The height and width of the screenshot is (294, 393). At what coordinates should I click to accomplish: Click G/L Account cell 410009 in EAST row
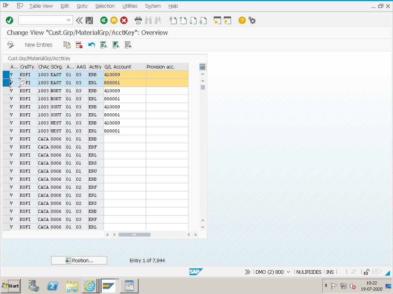[125, 75]
